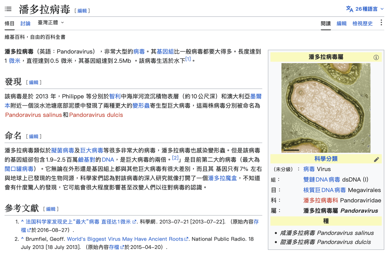Open World's Biggest Virus May Have Ancient Roots link
Viewport: 387px width, 255px height.
point(125,239)
